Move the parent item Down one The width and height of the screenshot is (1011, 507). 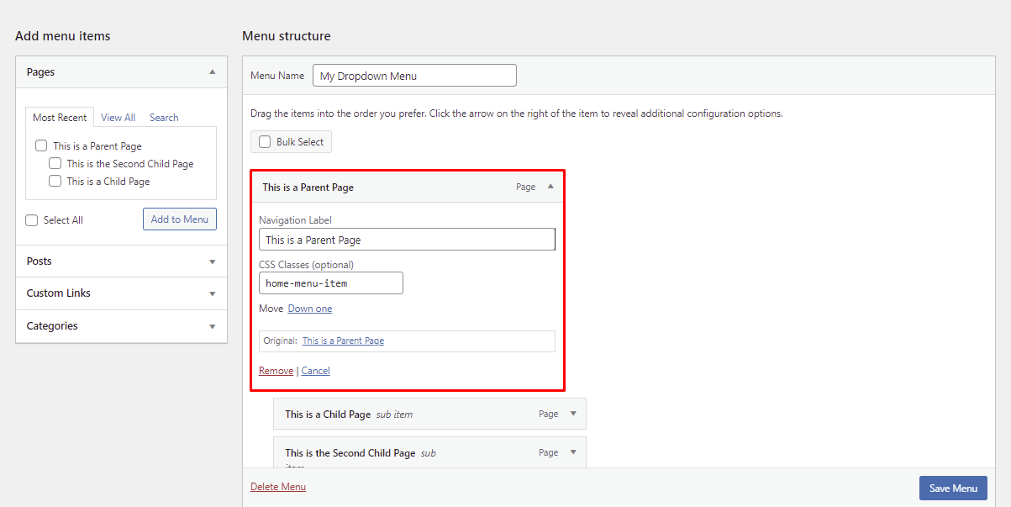pos(309,308)
